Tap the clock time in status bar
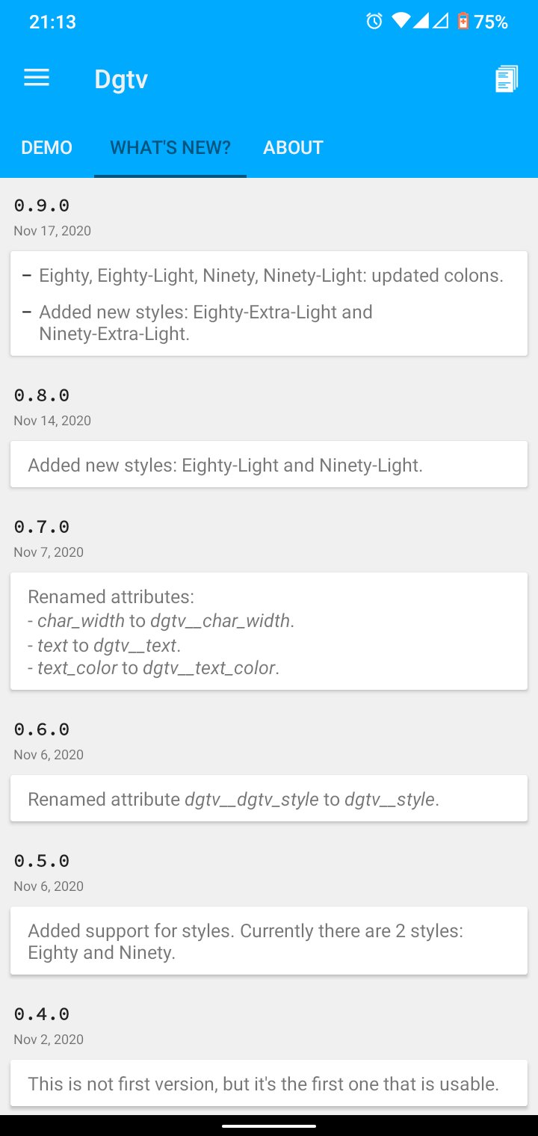 [52, 22]
